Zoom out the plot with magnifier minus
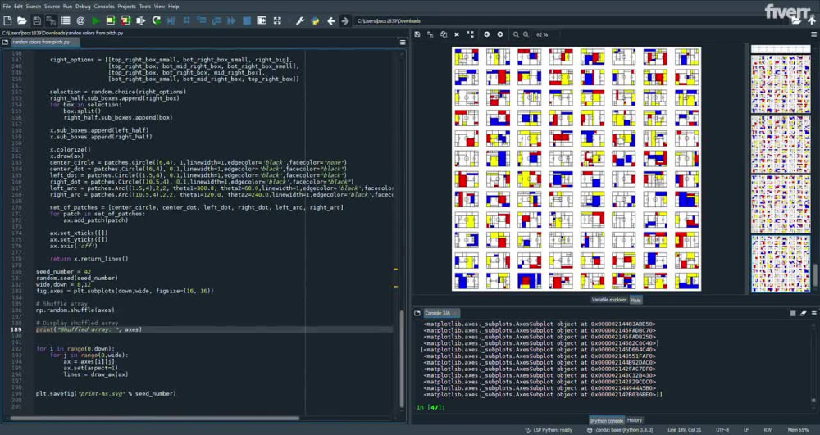Viewport: 820px width, 435px height. (x=516, y=34)
